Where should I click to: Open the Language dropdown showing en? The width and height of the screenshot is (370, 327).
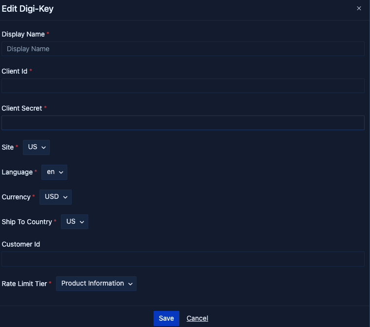point(54,172)
